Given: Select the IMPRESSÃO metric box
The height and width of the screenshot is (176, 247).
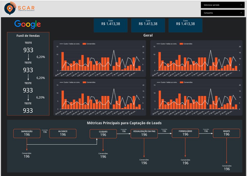Looking at the screenshot, I should (x=27, y=133).
